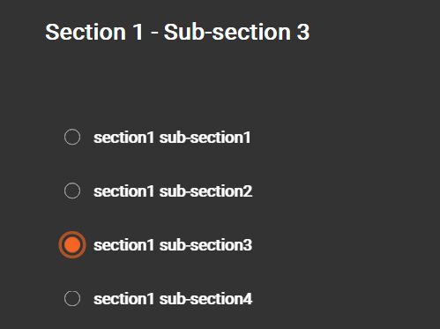Switch selection to the sub-section2 option

point(72,191)
